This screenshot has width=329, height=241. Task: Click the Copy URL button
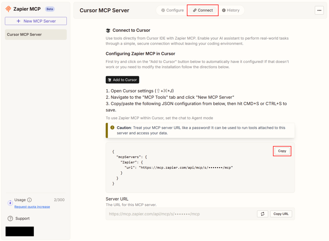click(281, 214)
